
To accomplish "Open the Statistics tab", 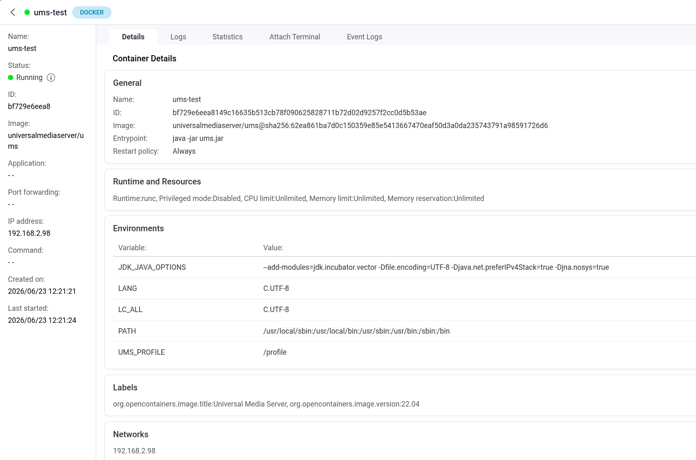I will [x=228, y=37].
